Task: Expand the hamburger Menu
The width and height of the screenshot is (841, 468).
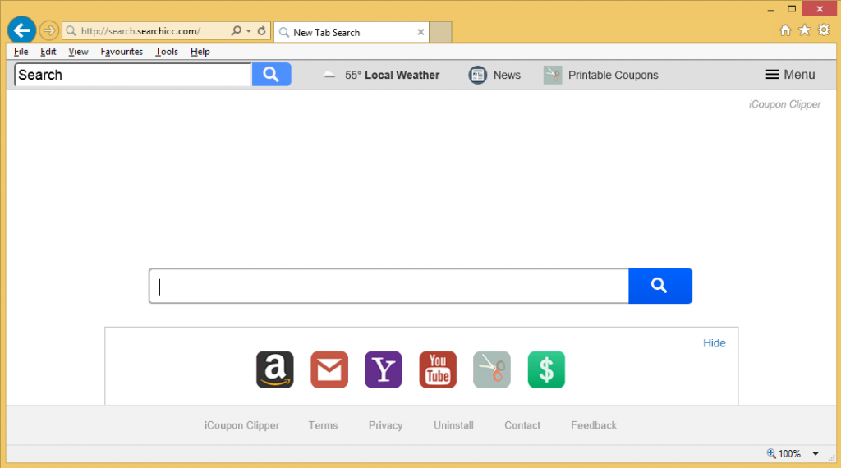Action: tap(790, 75)
